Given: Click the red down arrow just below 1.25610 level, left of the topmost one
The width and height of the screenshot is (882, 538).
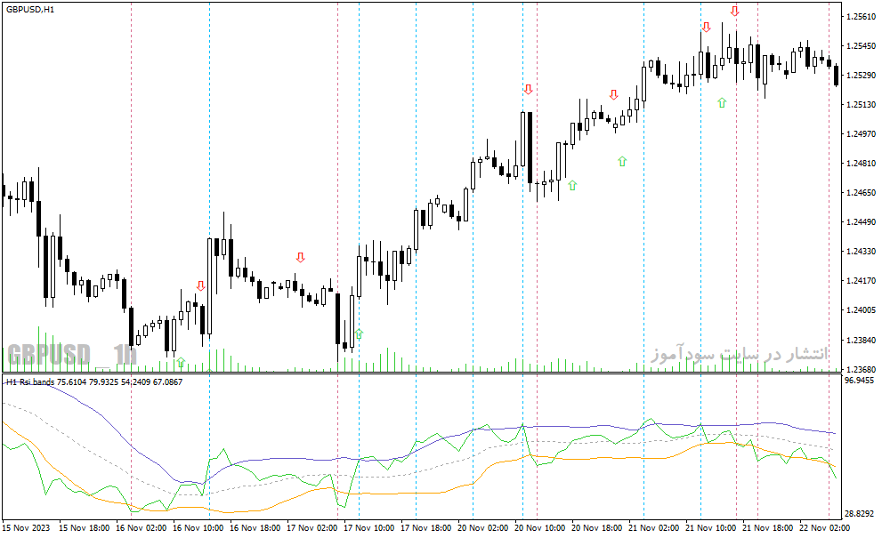Looking at the screenshot, I should pos(707,27).
